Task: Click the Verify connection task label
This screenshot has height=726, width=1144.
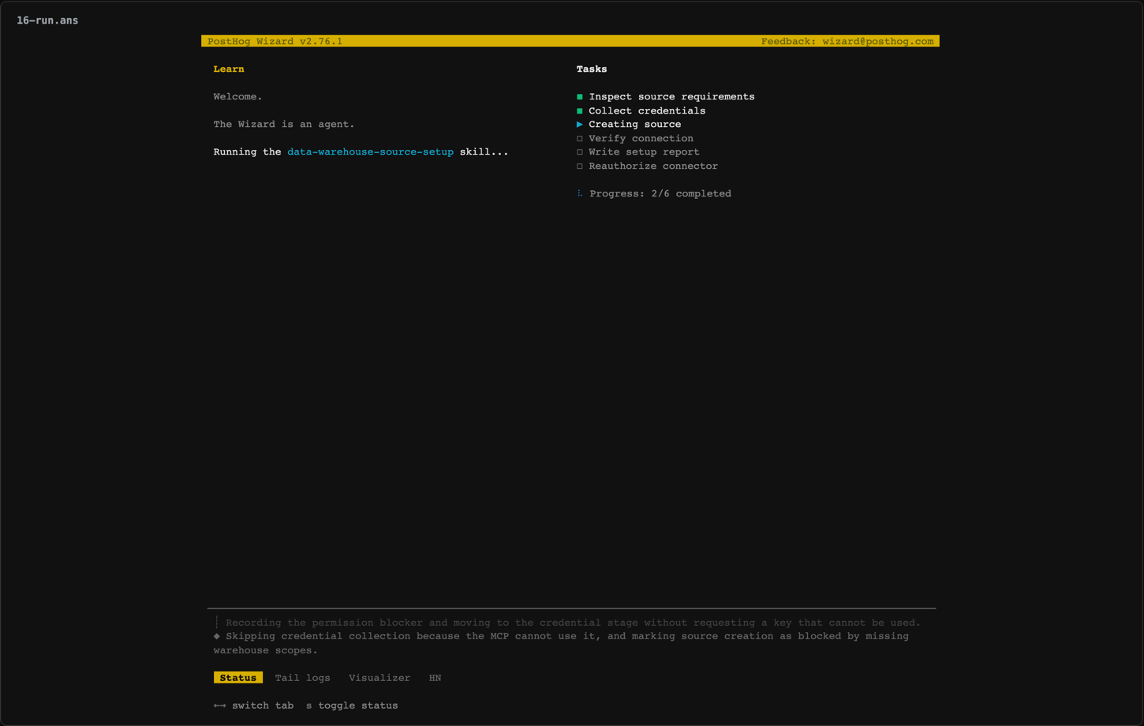Action: click(x=641, y=138)
